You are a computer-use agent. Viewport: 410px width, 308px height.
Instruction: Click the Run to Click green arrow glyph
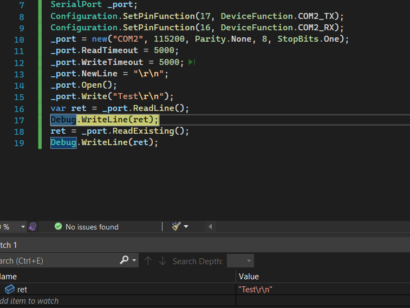pyautogui.click(x=192, y=62)
